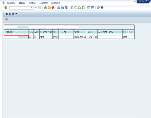Click inside the transaction command field
The height and width of the screenshot is (118, 151).
click(x=20, y=8)
